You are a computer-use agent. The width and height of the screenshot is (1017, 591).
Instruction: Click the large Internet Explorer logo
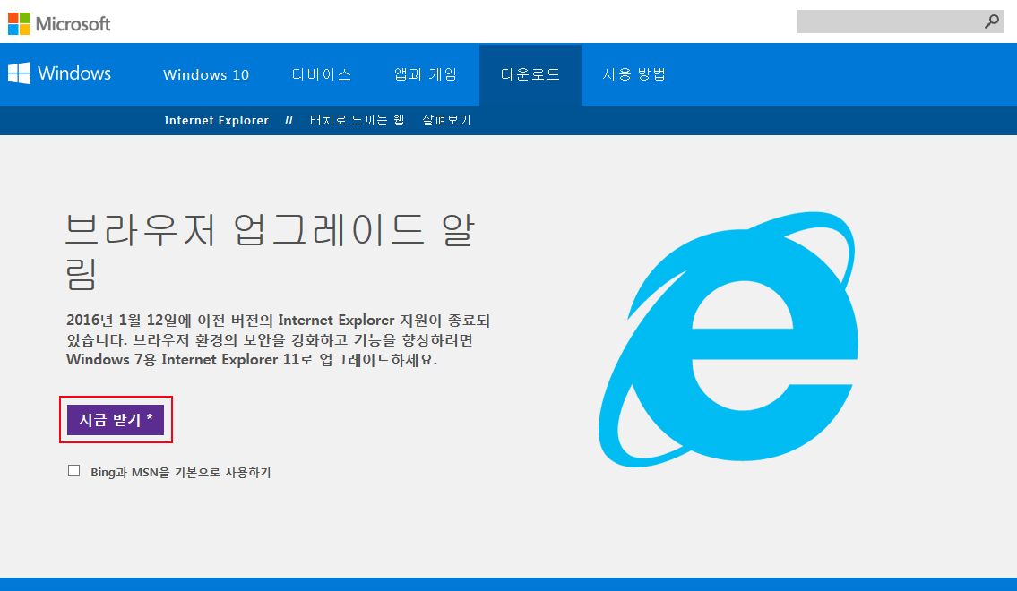[728, 338]
